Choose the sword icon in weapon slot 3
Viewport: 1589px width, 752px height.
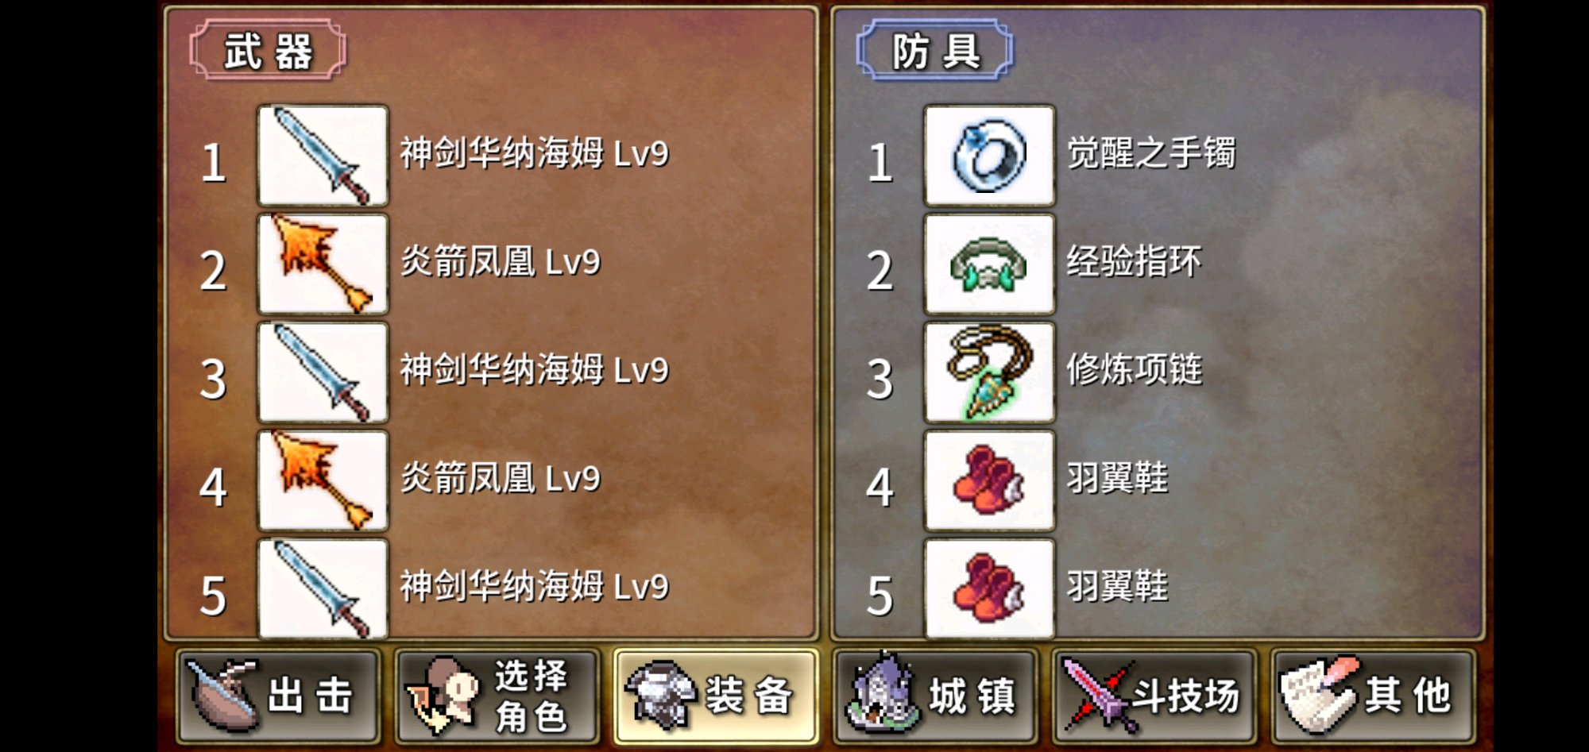coord(323,372)
